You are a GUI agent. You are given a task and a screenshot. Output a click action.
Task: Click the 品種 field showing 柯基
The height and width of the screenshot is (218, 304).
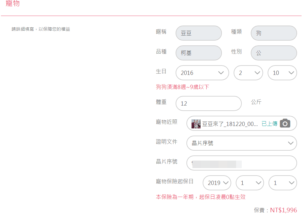(198, 53)
